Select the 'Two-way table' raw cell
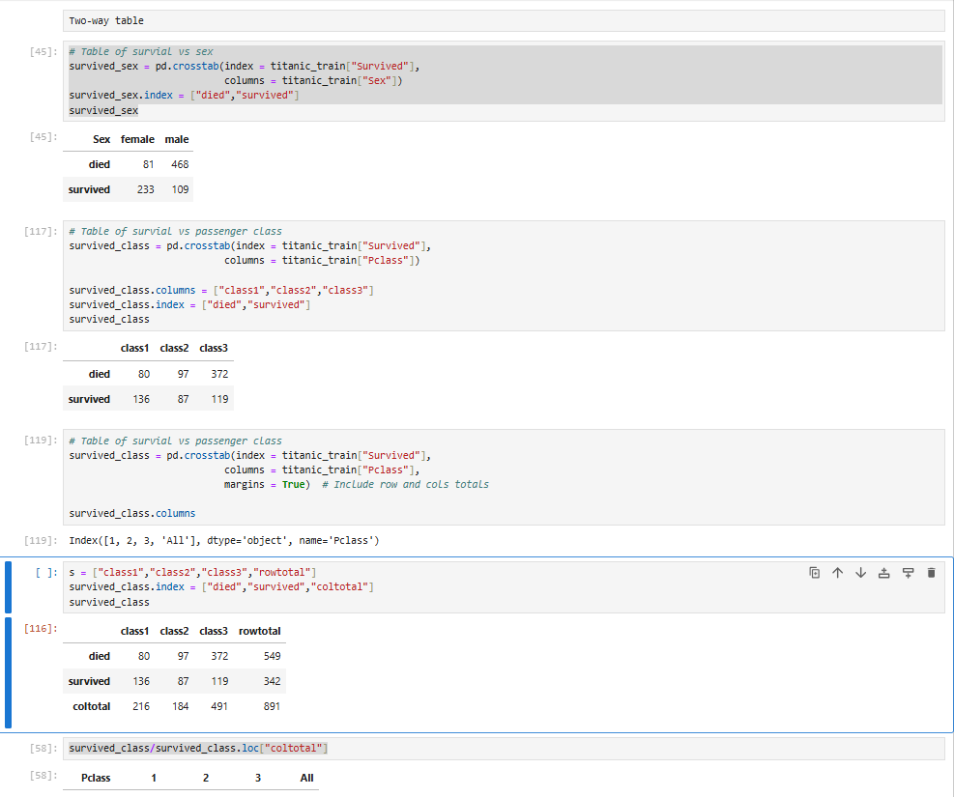The image size is (954, 797). (504, 20)
